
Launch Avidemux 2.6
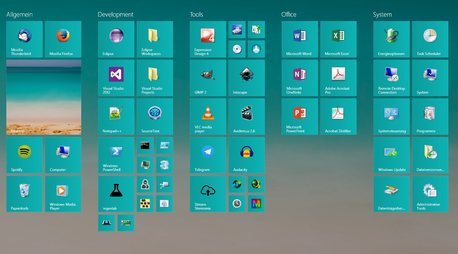click(x=247, y=117)
